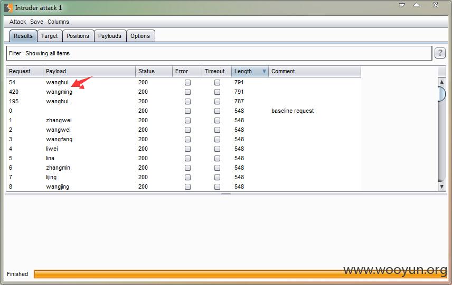452x285 pixels.
Task: Toggle Error checkbox for wangfang row
Action: click(x=187, y=140)
